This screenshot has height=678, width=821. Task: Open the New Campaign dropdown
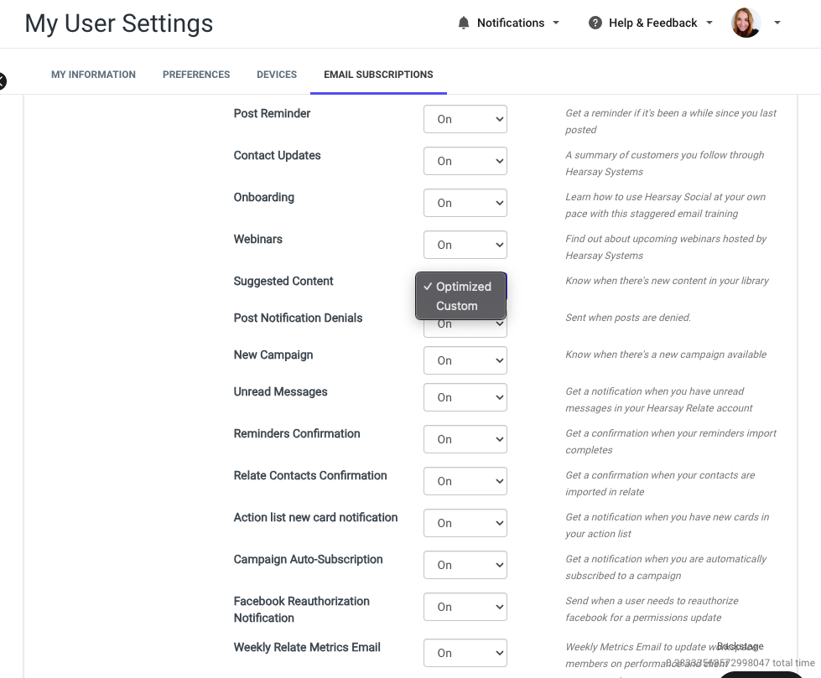coord(465,360)
